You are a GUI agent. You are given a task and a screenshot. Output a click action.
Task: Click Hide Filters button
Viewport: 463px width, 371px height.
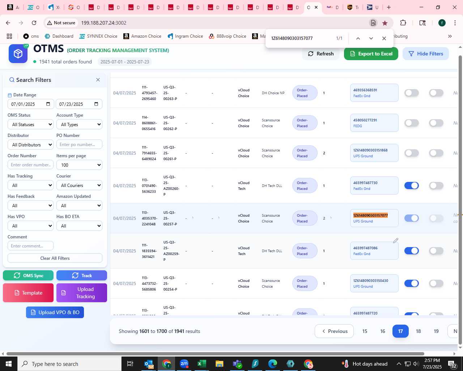(x=426, y=54)
